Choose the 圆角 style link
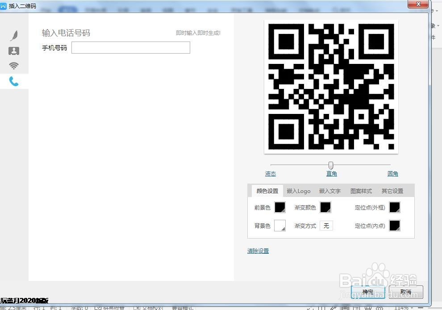This screenshot has width=442, height=310. (x=393, y=174)
